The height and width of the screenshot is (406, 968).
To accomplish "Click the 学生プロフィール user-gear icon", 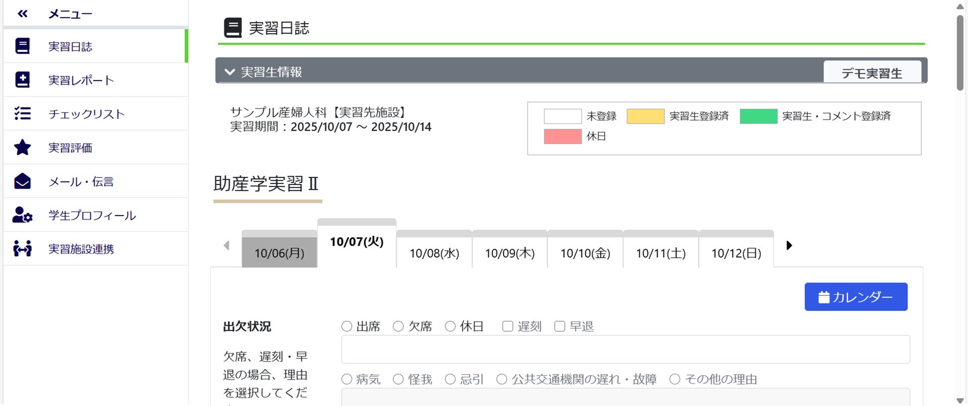I will [x=22, y=215].
